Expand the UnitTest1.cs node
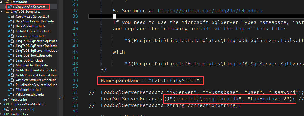 (1, 114)
